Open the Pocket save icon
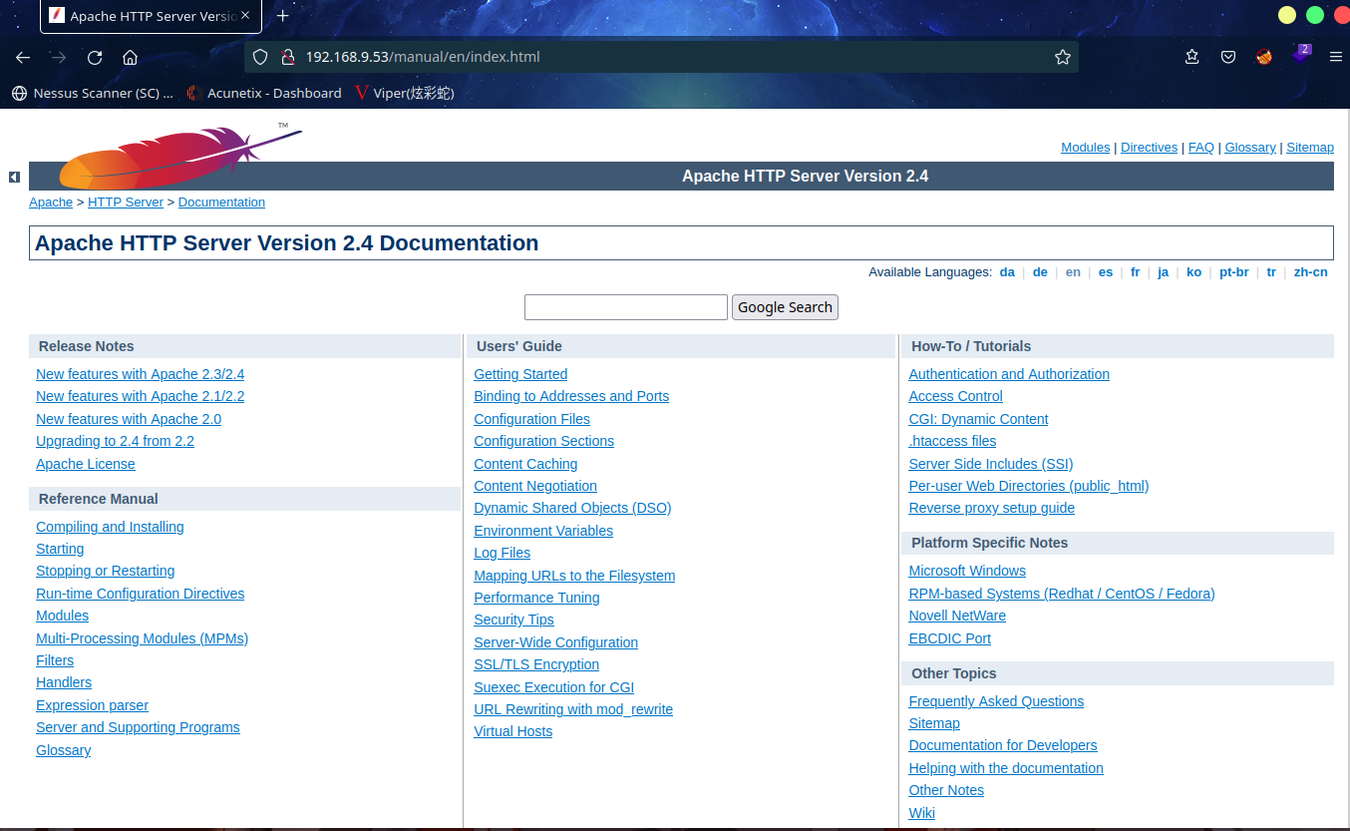Image resolution: width=1350 pixels, height=831 pixels. (1228, 57)
